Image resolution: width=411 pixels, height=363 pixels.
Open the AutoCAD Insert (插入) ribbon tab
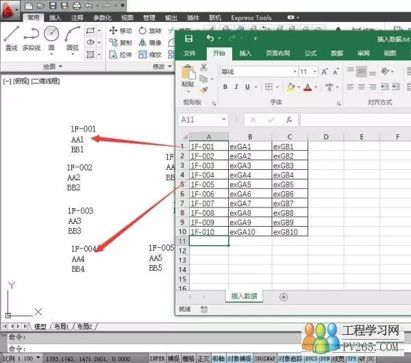pyautogui.click(x=55, y=18)
